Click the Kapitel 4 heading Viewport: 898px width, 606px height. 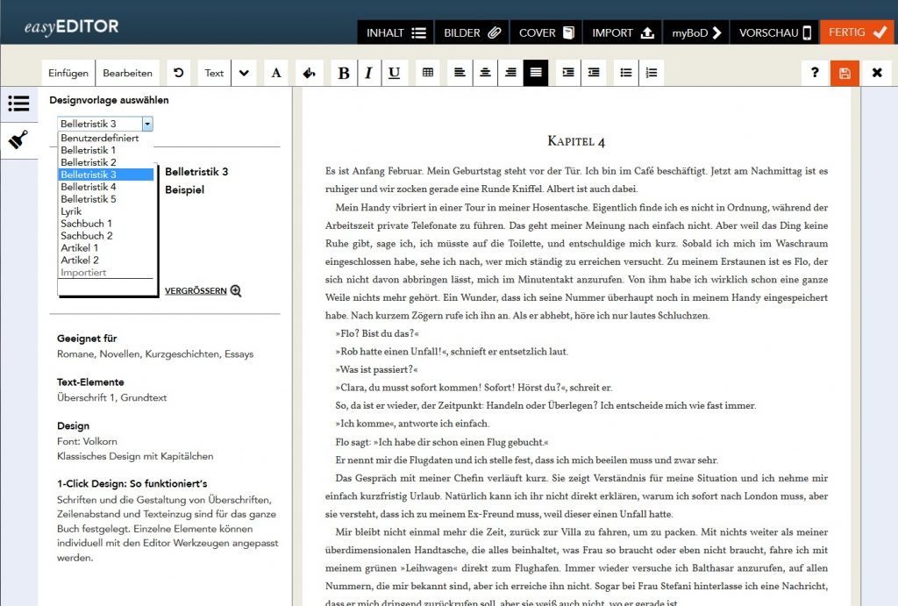click(x=576, y=141)
